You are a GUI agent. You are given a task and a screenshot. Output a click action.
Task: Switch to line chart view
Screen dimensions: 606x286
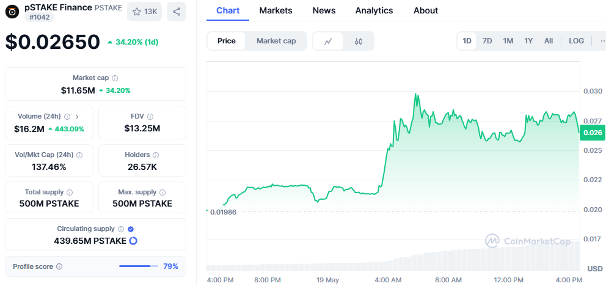(328, 41)
